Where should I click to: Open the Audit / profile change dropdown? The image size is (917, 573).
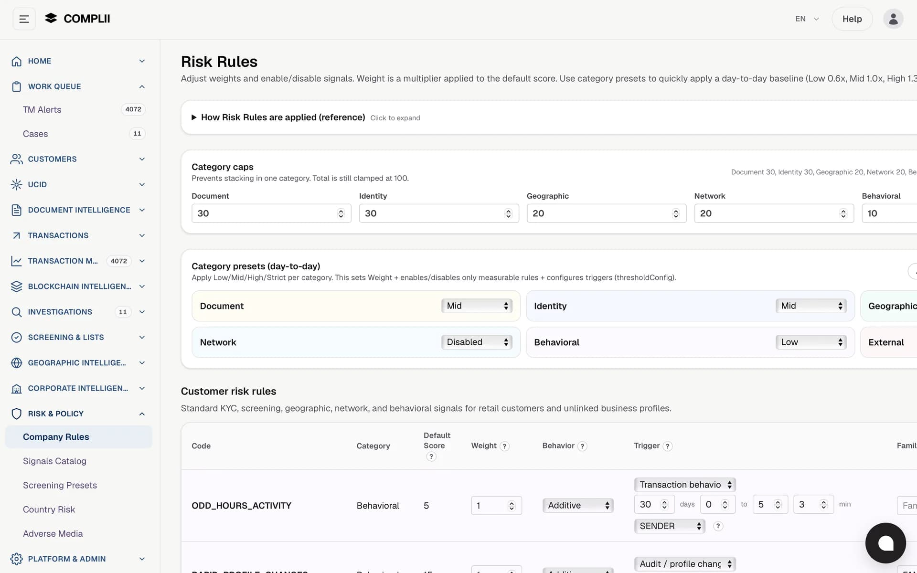[x=685, y=564]
